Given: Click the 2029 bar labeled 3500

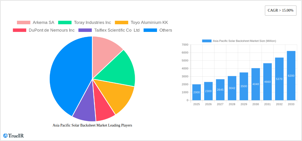Looking at the screenshot, I should pos(244,86).
